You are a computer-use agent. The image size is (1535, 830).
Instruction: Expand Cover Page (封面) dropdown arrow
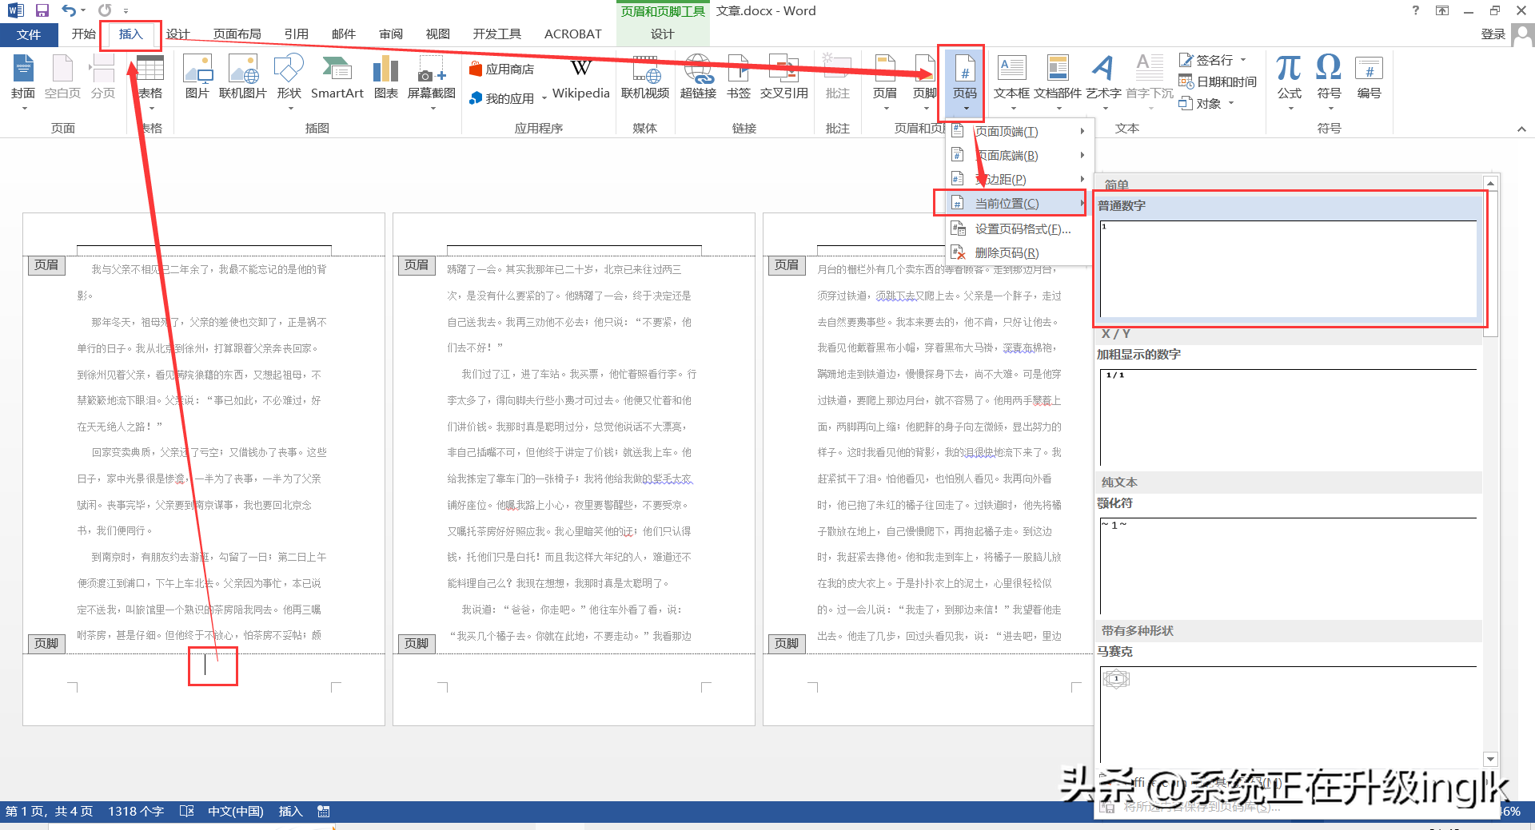[23, 109]
